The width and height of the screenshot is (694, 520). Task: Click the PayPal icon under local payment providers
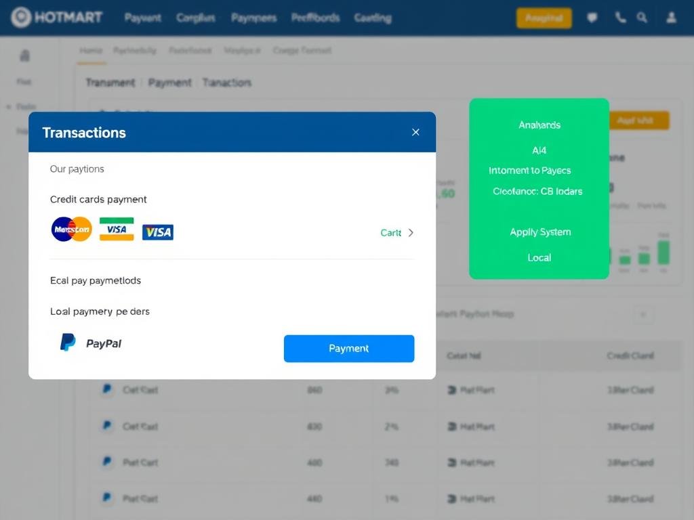point(68,343)
